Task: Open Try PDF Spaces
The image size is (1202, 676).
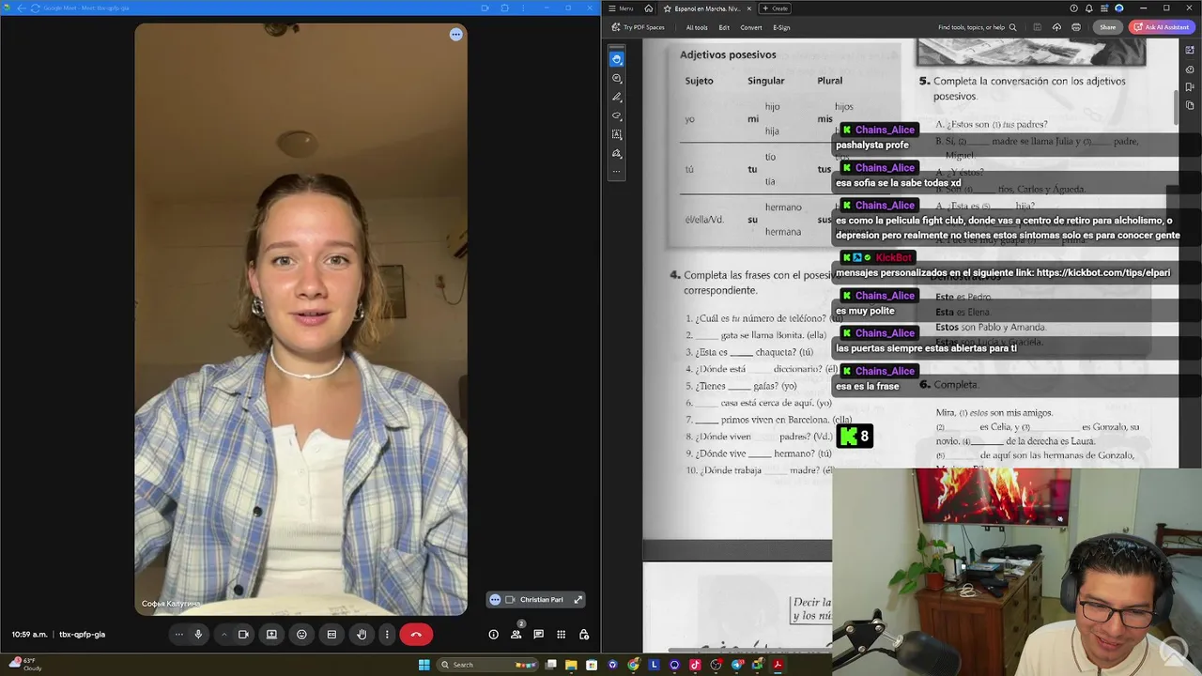Action: pos(638,27)
